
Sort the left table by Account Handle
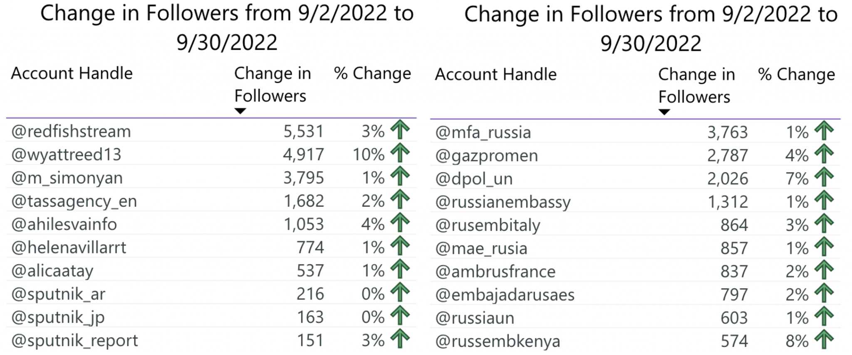pyautogui.click(x=72, y=73)
